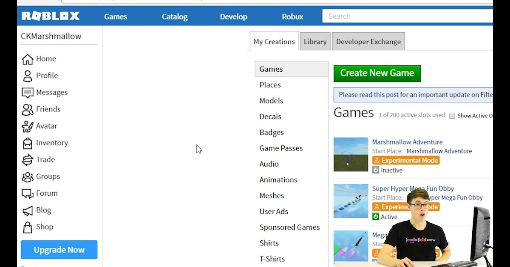The width and height of the screenshot is (510, 267).
Task: Click the green Active power icon
Action: [376, 217]
